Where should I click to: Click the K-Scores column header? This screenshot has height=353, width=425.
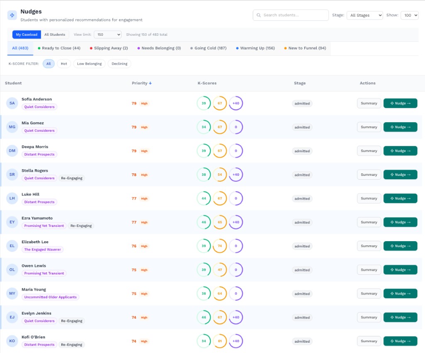coord(207,83)
